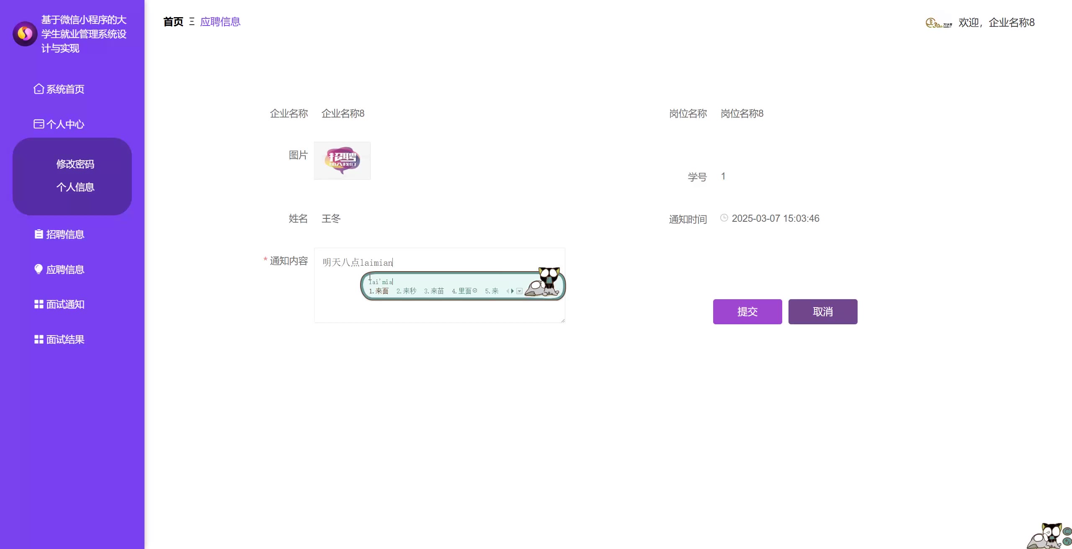Go to next page of IME candidates
1072x549 pixels.
[513, 291]
